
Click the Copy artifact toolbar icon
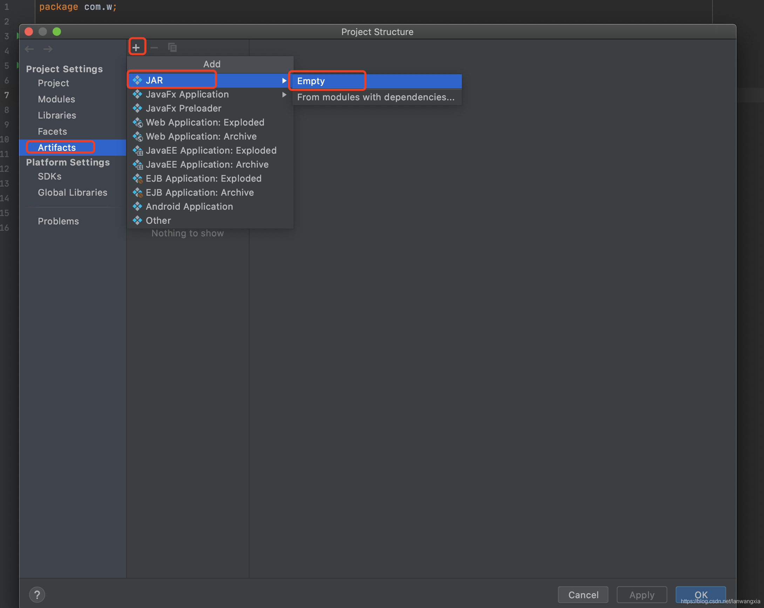click(x=172, y=47)
